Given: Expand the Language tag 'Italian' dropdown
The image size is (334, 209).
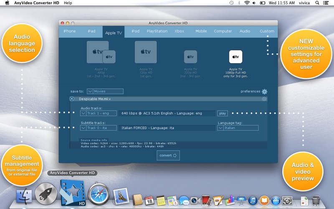Looking at the screenshot, I should 238,128.
